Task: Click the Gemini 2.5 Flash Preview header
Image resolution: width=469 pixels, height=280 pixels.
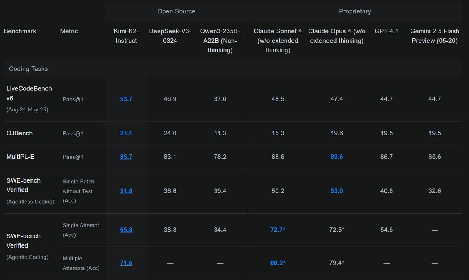Action: (435, 36)
